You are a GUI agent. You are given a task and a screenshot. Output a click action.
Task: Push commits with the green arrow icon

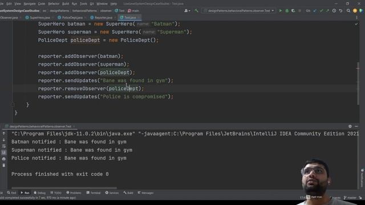tap(327, 11)
